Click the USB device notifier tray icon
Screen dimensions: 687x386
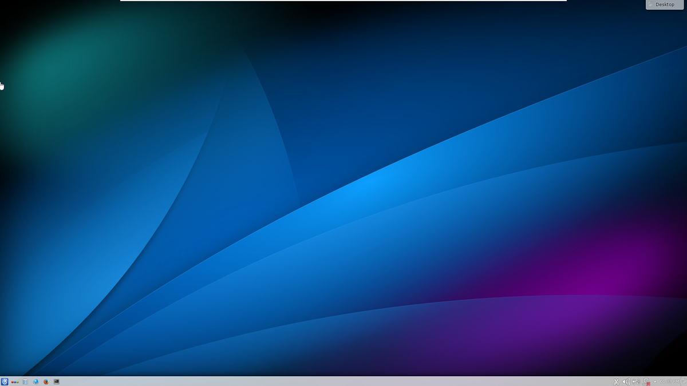point(635,381)
